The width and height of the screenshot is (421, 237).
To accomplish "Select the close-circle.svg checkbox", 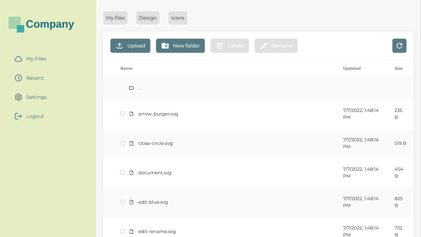I will (122, 143).
